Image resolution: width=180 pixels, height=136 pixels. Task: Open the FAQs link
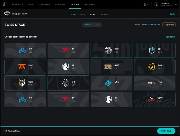point(173,14)
